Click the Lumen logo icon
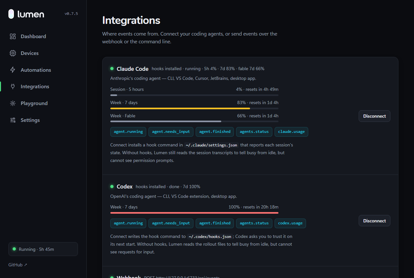This screenshot has width=414, height=278. point(11,14)
